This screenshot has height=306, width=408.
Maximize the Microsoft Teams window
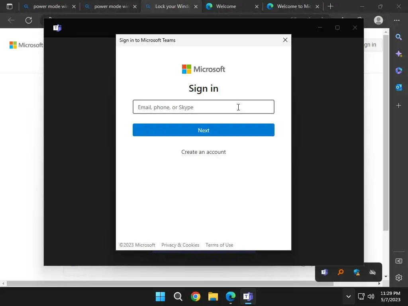click(337, 27)
